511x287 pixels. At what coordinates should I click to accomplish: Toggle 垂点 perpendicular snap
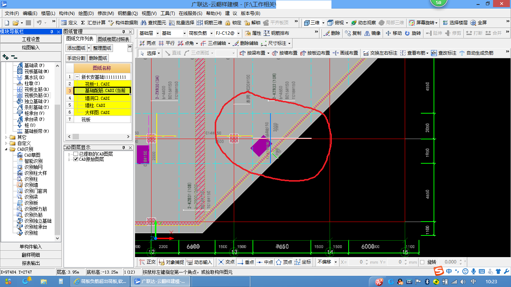(x=246, y=262)
